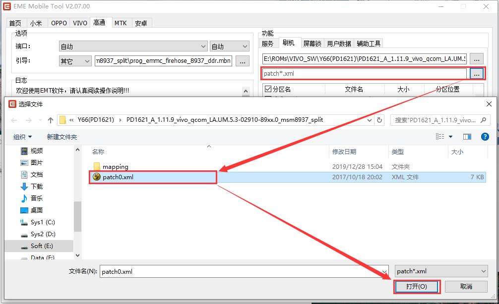The height and width of the screenshot is (304, 499).
Task: Expand the 端口 自动 port dropdown
Action: point(133,47)
